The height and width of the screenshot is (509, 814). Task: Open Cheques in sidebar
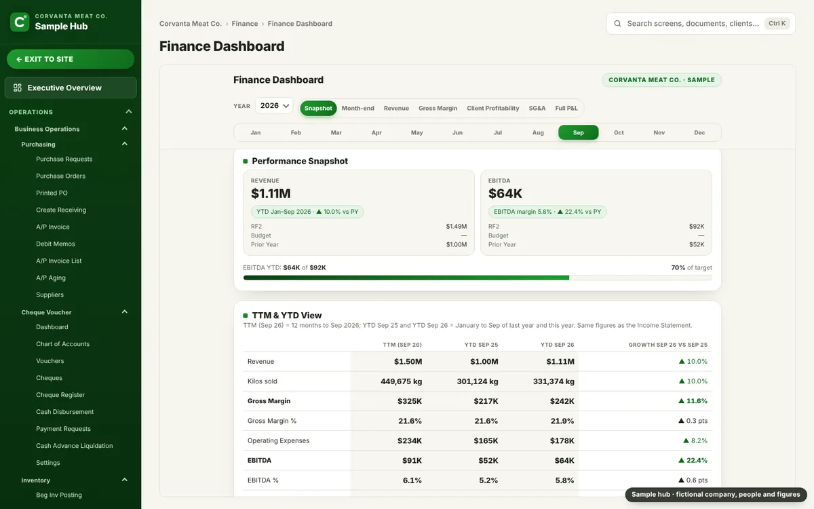tap(49, 378)
